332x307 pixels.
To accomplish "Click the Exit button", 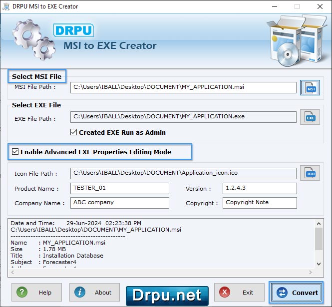I will tap(239, 292).
